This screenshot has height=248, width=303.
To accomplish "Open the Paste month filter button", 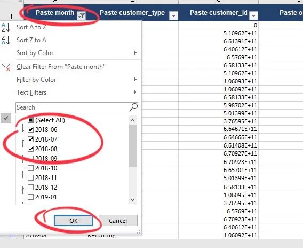I will coord(82,15).
